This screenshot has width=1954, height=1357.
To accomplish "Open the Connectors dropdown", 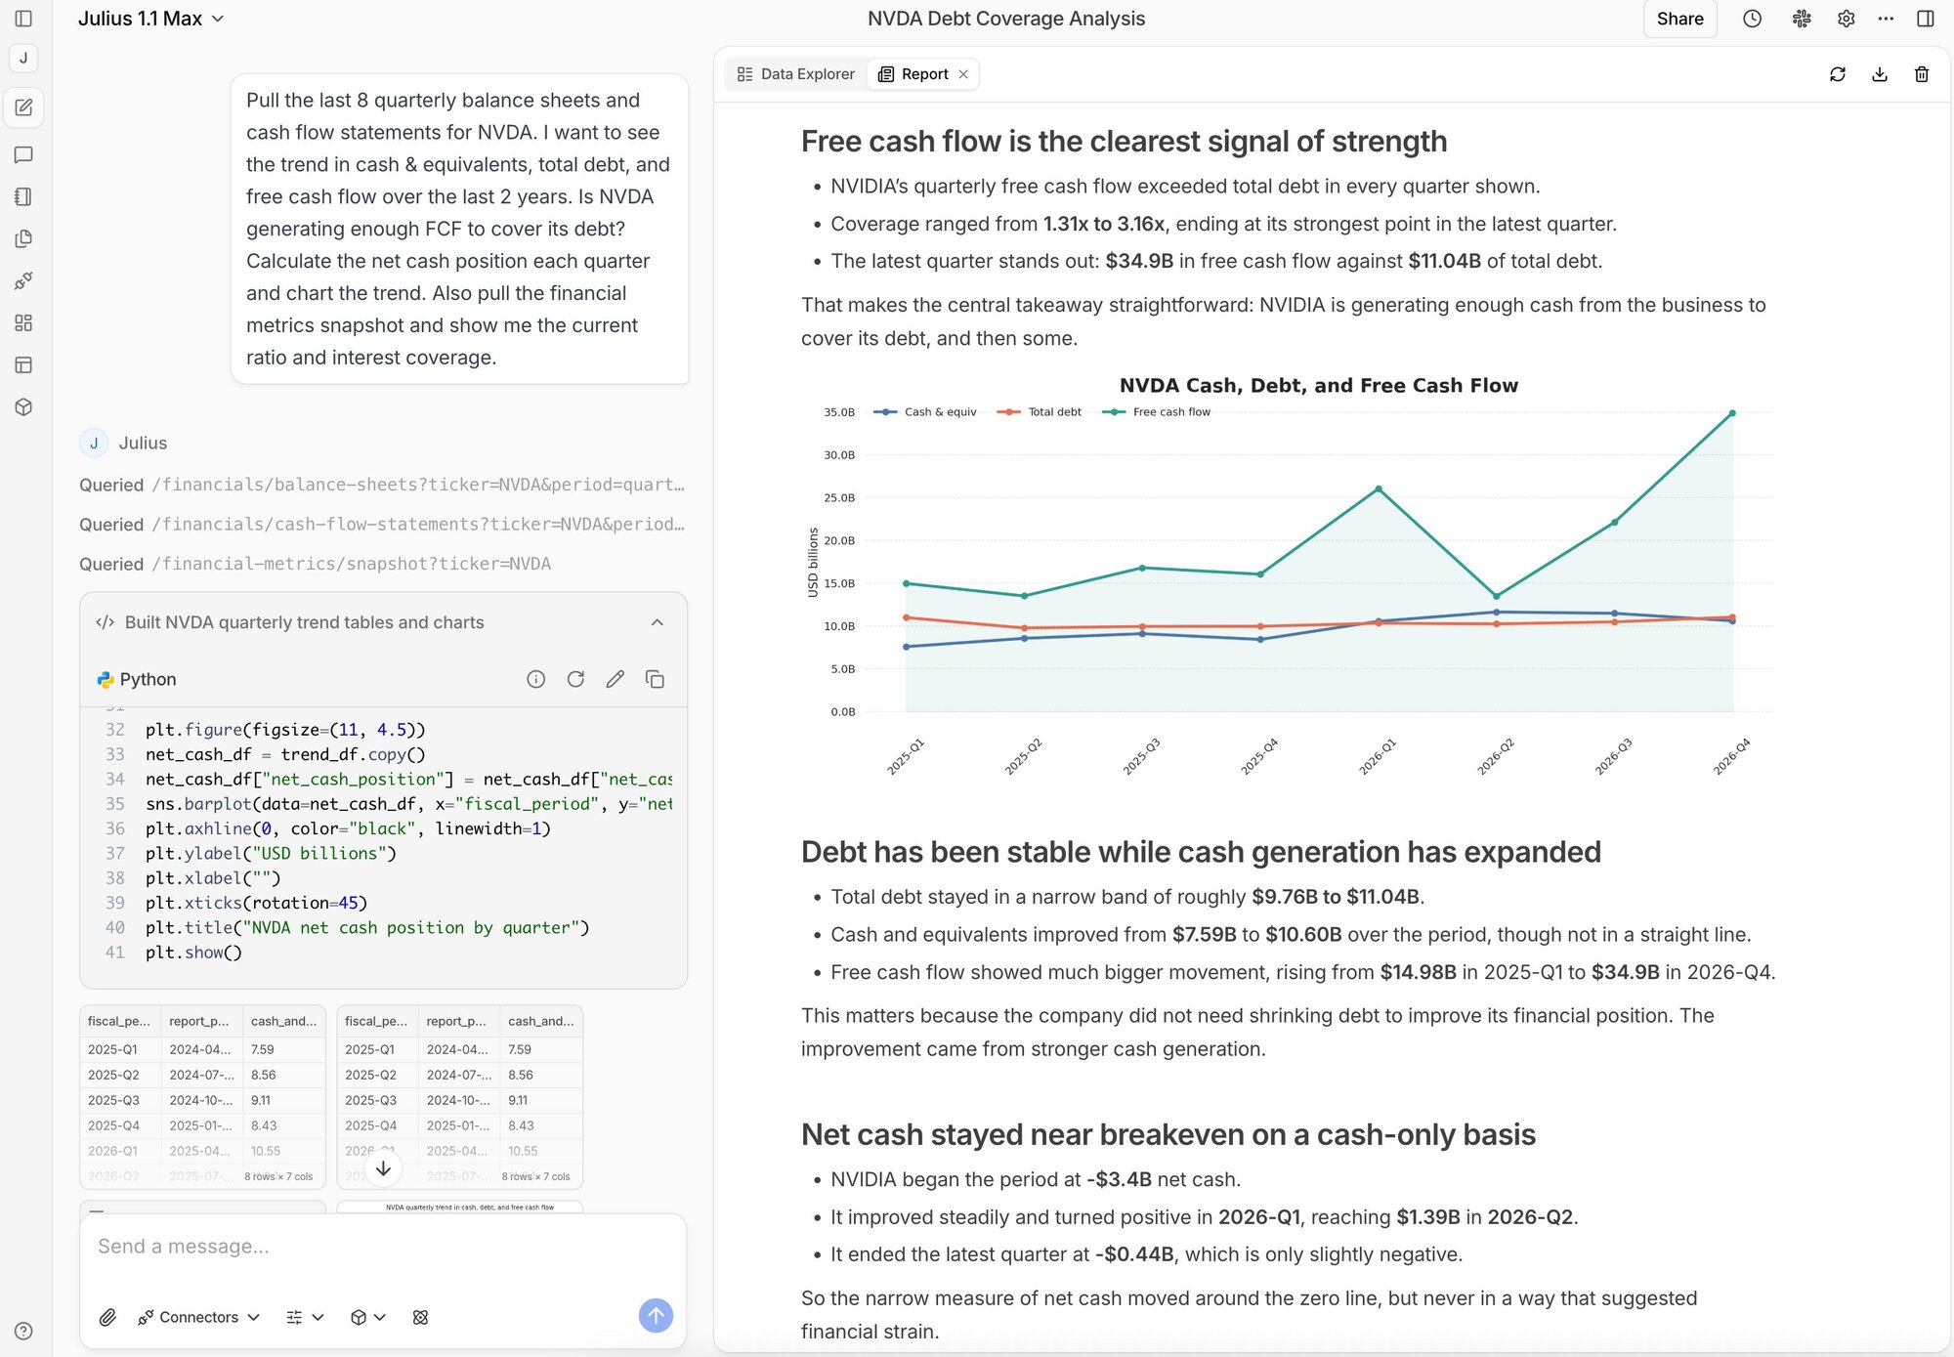I will (x=199, y=1317).
